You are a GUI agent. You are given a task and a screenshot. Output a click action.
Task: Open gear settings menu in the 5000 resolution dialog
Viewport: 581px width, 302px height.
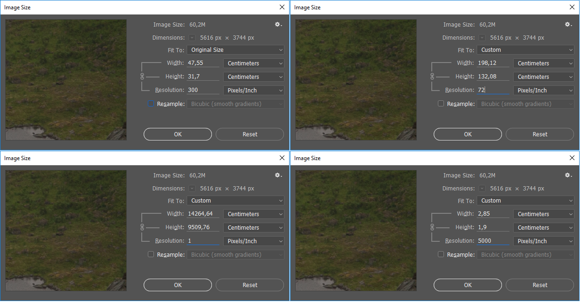pyautogui.click(x=568, y=176)
